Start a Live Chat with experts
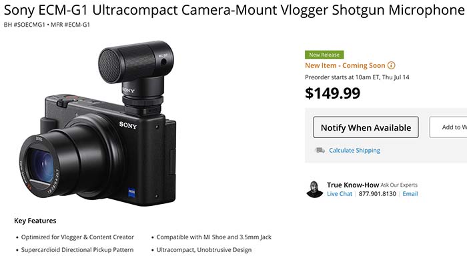Viewport: 467px width, 256px height. 340,194
